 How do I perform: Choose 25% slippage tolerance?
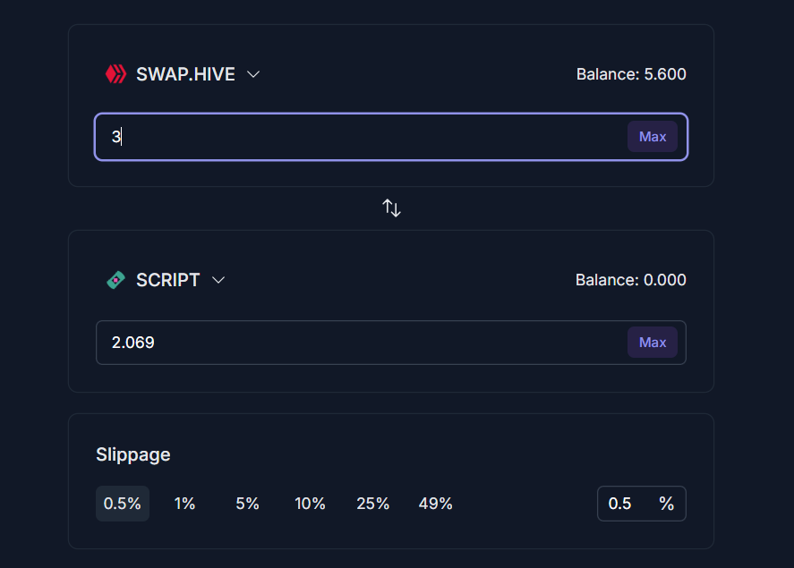pos(372,504)
